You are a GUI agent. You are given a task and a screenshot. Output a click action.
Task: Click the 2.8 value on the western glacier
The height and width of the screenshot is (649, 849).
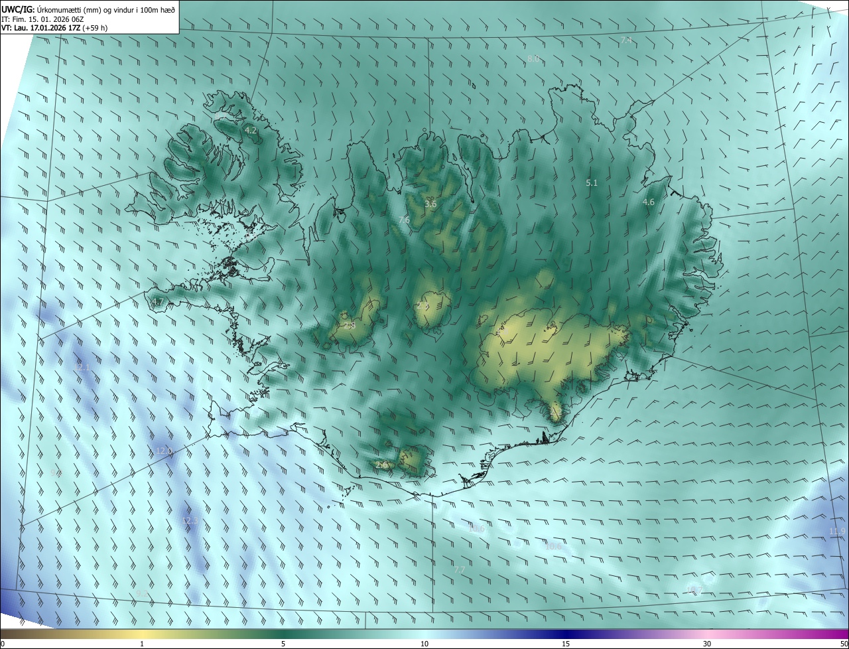pos(350,326)
